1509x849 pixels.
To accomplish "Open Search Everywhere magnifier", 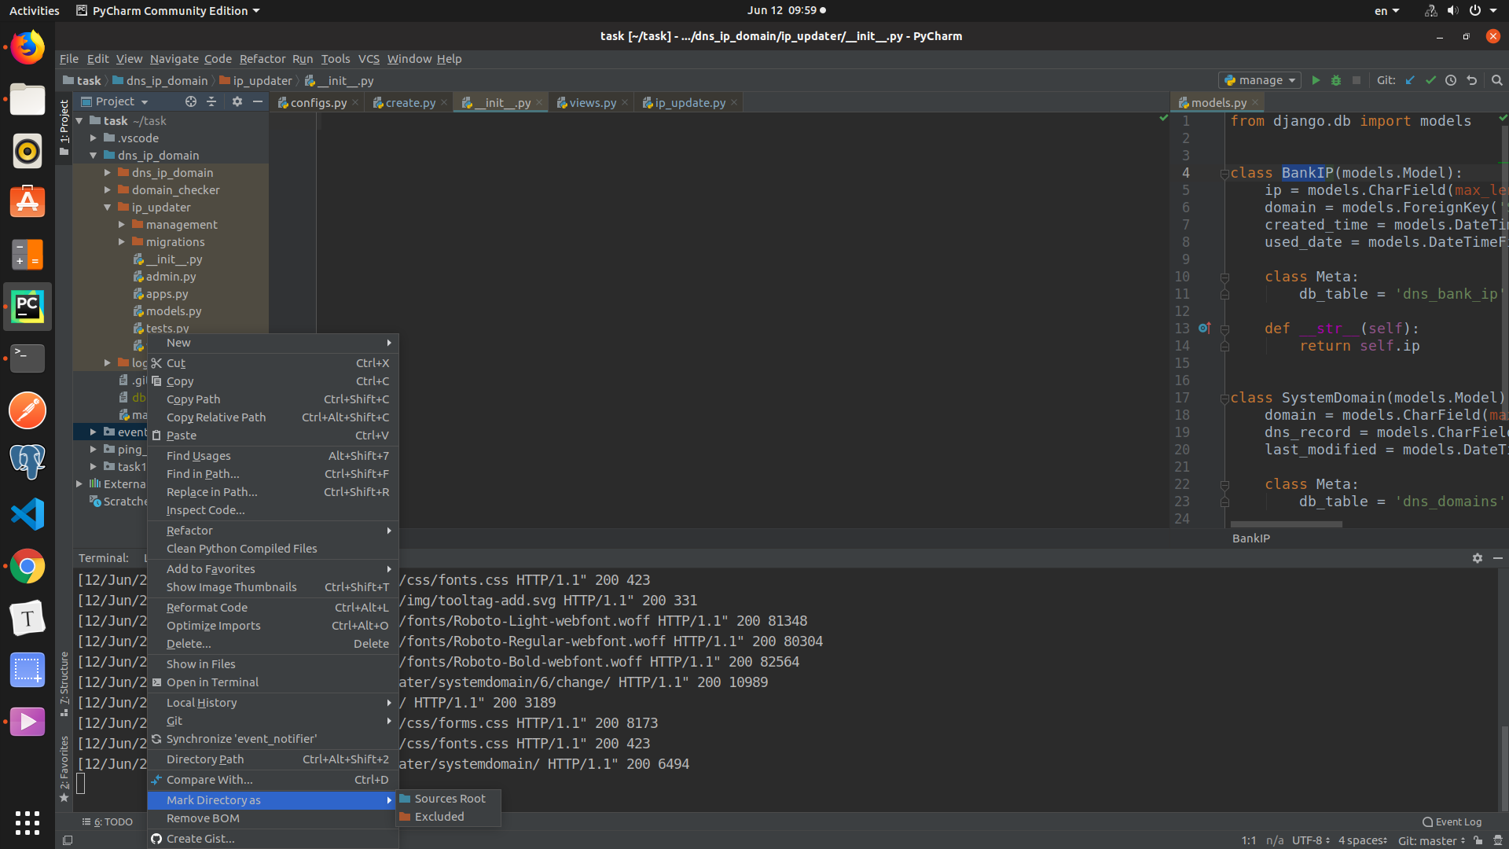I will tap(1496, 80).
